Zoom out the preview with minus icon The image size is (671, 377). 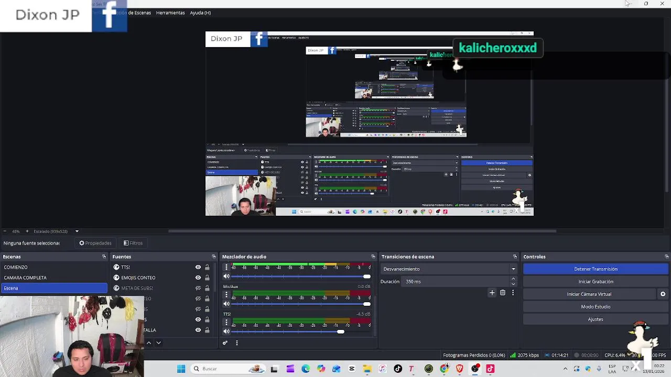click(x=5, y=231)
